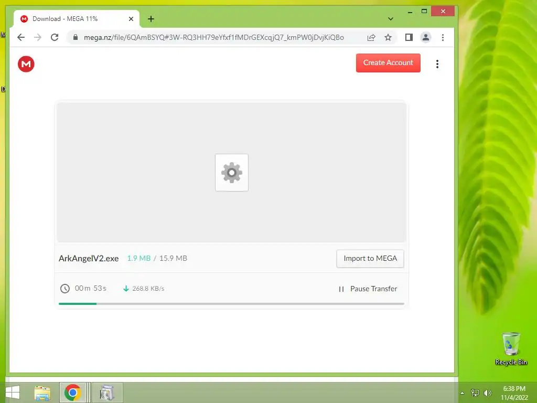Select the Download - MEGA 11% tab
This screenshot has height=403, width=537.
76,19
